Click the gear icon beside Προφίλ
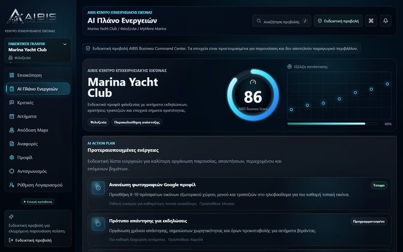Image resolution: width=403 pixels, height=252 pixels. [12, 157]
